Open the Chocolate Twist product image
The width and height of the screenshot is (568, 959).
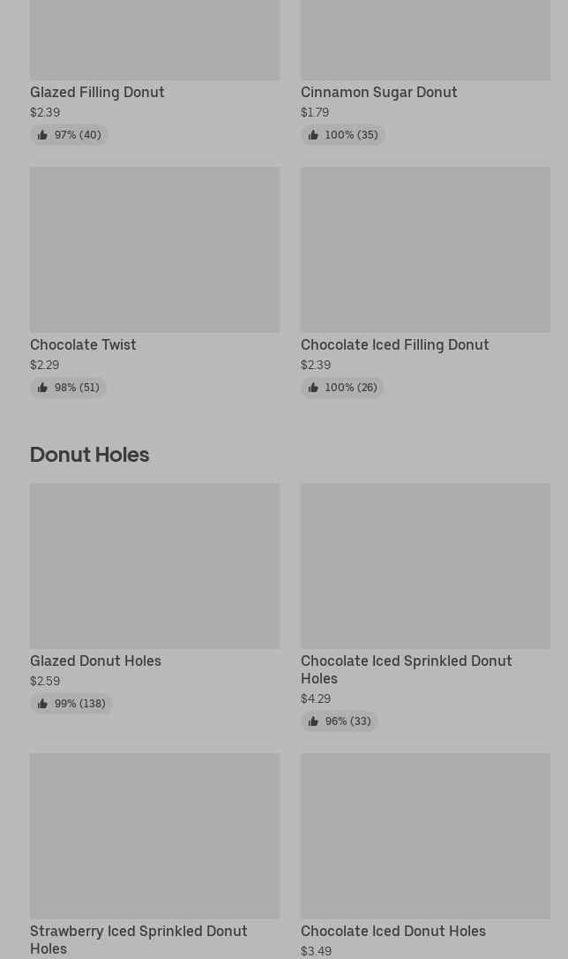pyautogui.click(x=154, y=250)
